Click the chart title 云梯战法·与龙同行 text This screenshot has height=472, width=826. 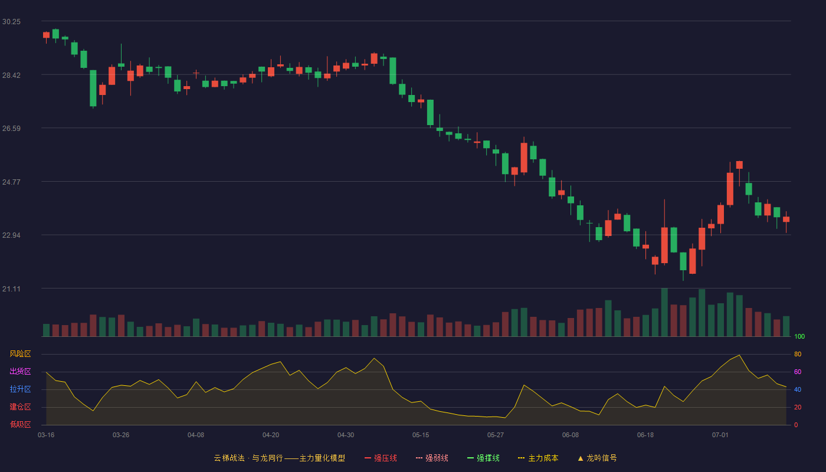pyautogui.click(x=248, y=458)
